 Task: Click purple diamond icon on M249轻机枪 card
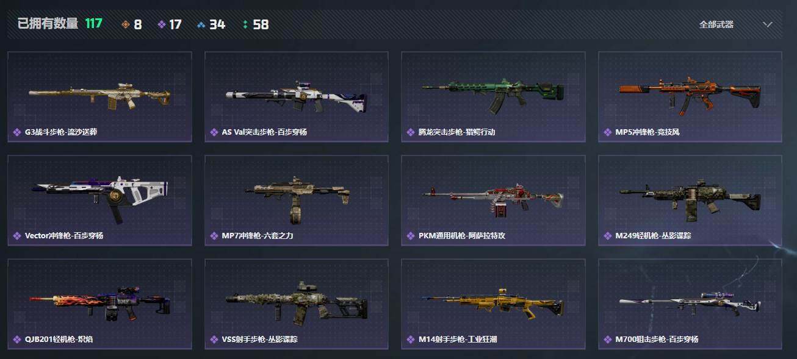pos(608,236)
